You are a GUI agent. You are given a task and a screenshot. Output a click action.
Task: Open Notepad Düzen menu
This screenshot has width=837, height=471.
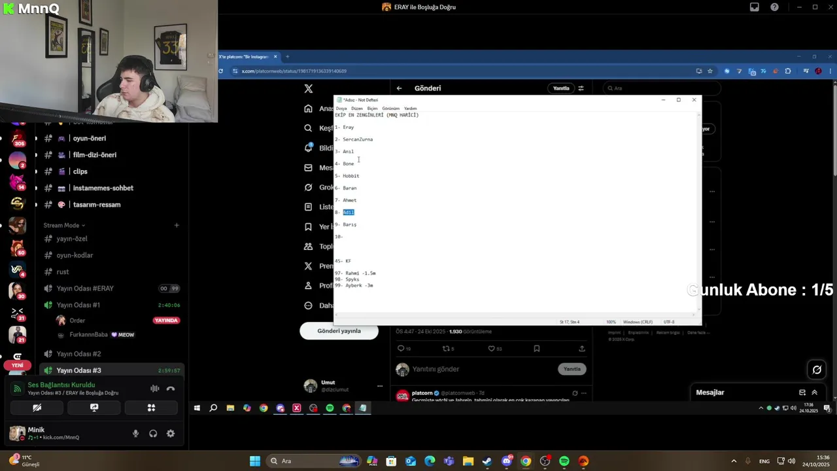coord(357,109)
